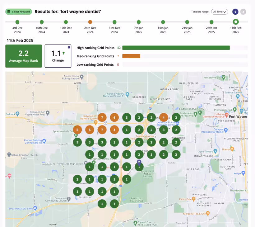Open the Select Keyword button
Screen dimensions: 255x227
tap(19, 12)
